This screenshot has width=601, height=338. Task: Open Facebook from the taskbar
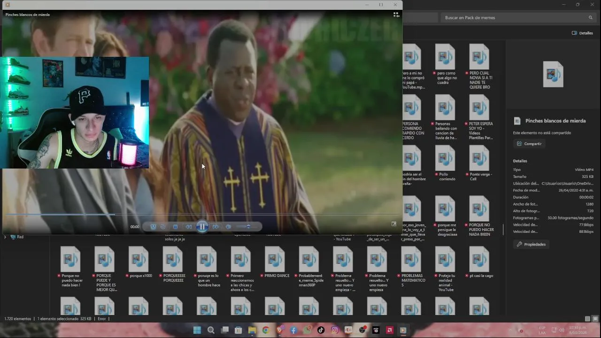(293, 330)
